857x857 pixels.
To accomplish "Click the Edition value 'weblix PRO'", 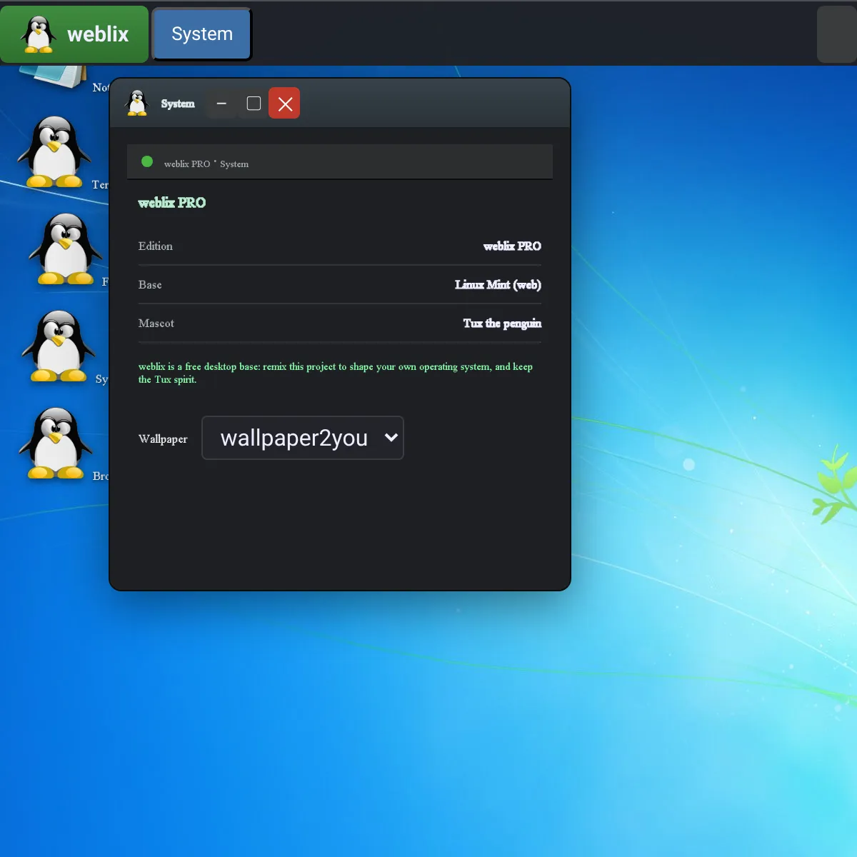I will pyautogui.click(x=512, y=246).
